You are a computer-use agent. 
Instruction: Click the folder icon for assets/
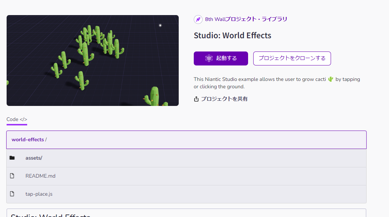pos(12,158)
